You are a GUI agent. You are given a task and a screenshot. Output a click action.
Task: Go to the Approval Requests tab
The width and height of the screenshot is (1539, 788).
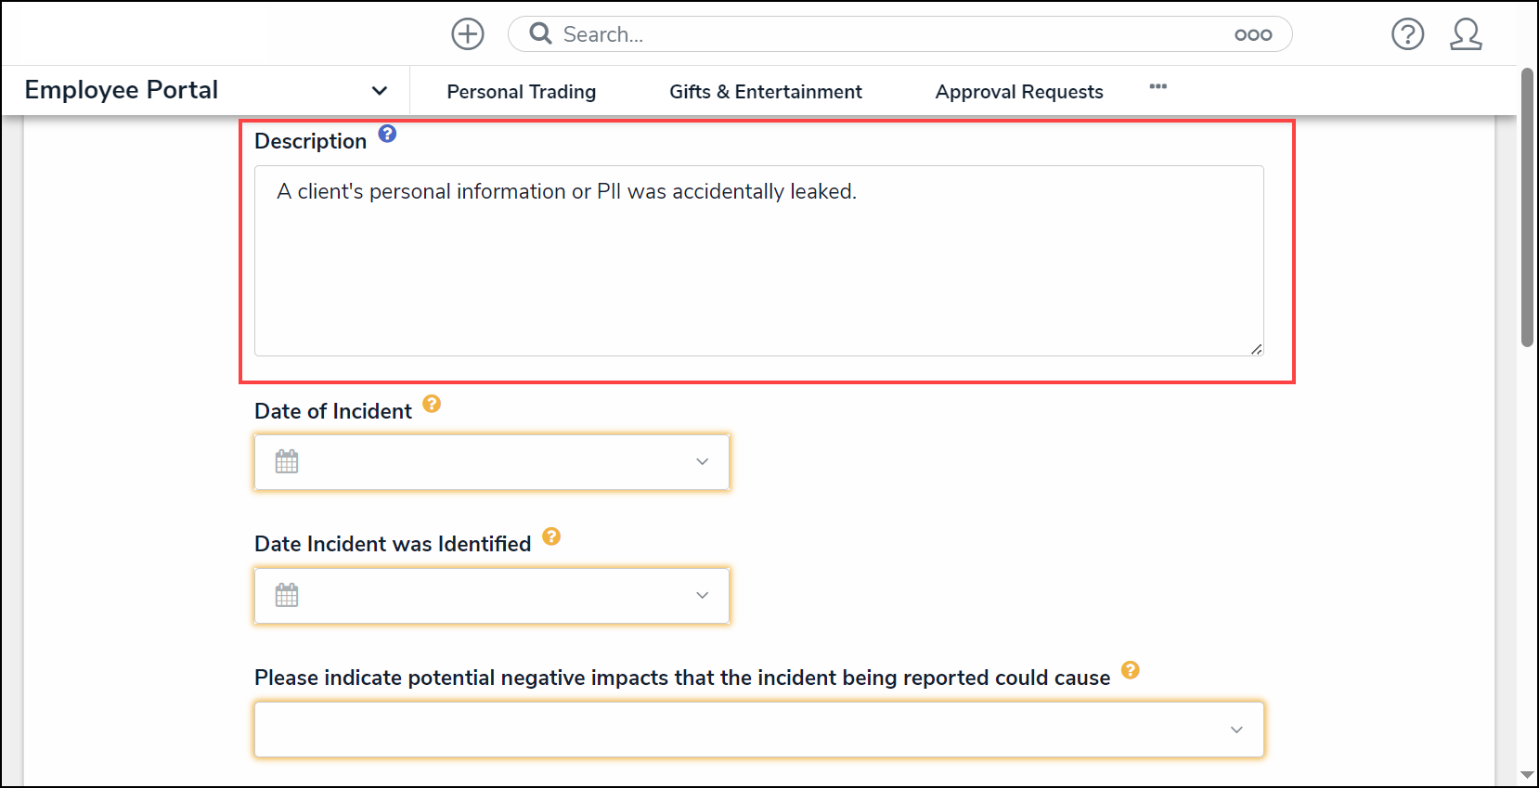pos(1018,92)
